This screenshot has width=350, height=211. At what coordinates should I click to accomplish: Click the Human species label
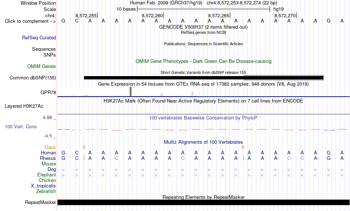click(48, 153)
